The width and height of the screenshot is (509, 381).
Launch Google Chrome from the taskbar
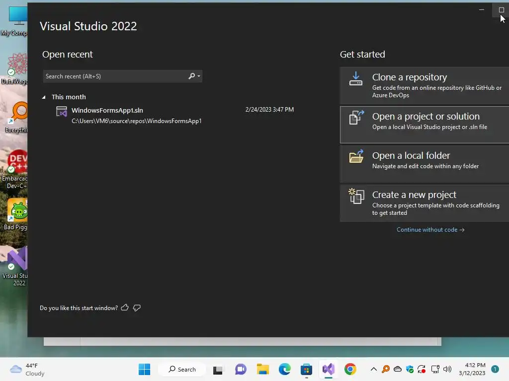click(x=350, y=369)
